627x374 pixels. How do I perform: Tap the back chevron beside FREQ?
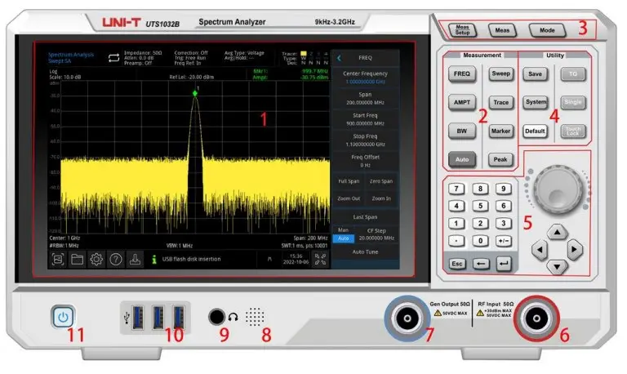(x=339, y=58)
